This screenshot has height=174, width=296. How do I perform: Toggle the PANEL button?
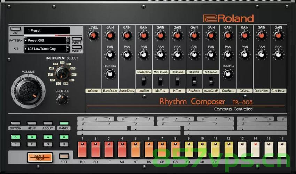point(64,124)
